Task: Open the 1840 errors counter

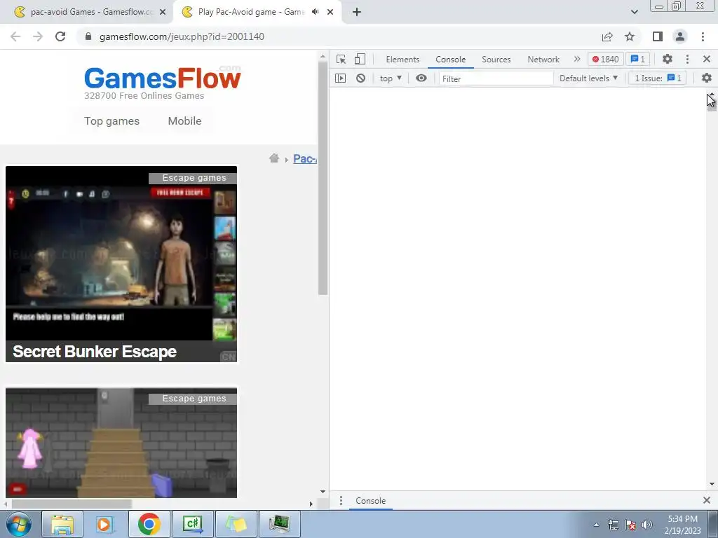Action: (x=605, y=59)
